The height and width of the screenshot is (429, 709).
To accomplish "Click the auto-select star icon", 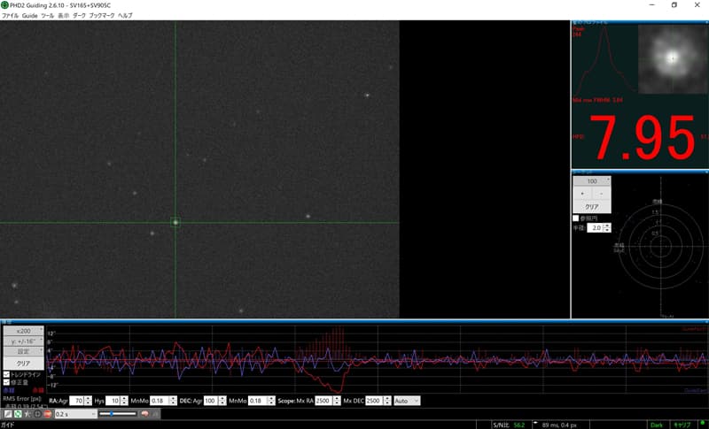I will [x=27, y=413].
